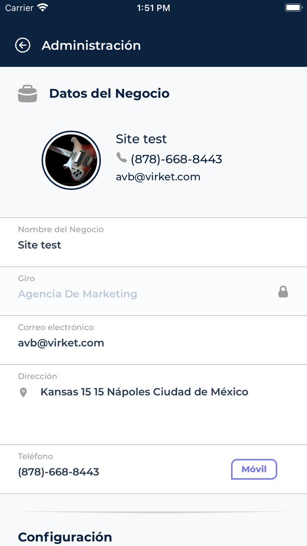The width and height of the screenshot is (307, 546).
Task: Tap the Datos del Negocio section title
Action: 109,93
